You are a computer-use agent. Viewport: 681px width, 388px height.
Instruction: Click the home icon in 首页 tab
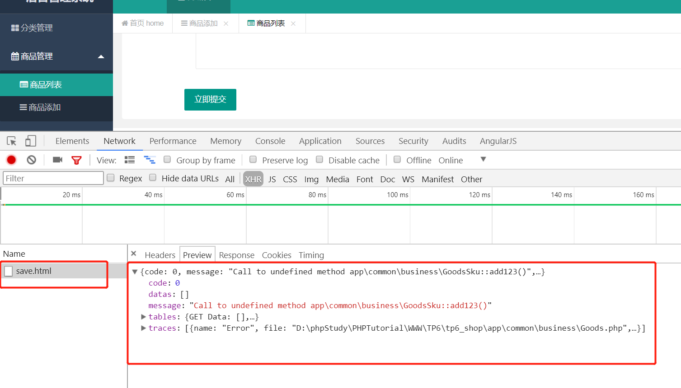[125, 23]
